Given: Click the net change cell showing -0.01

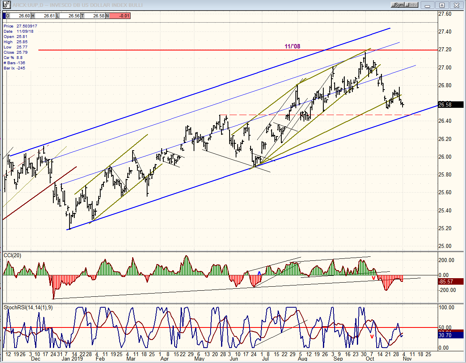Looking at the screenshot, I should [x=120, y=16].
